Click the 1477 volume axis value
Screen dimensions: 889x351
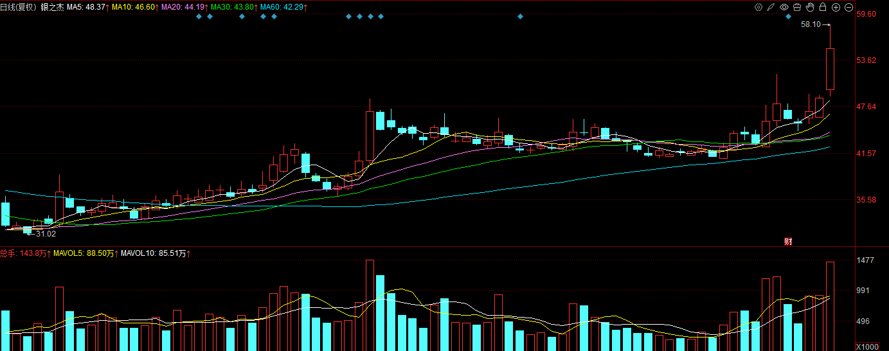[866, 260]
